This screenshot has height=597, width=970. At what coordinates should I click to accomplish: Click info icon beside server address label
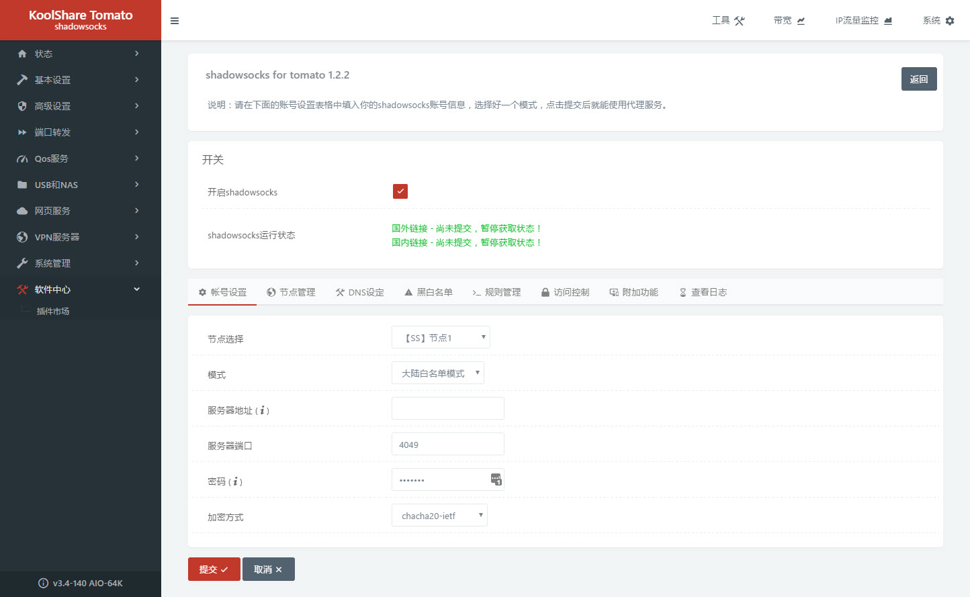[x=263, y=410]
